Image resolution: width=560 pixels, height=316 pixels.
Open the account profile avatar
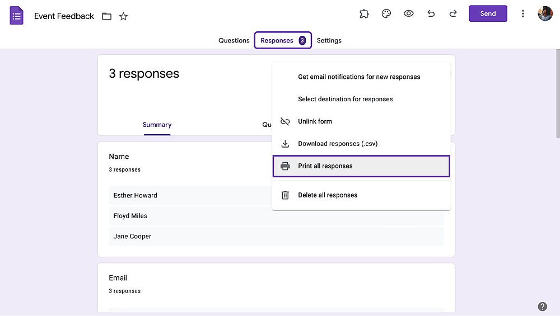[x=545, y=13]
